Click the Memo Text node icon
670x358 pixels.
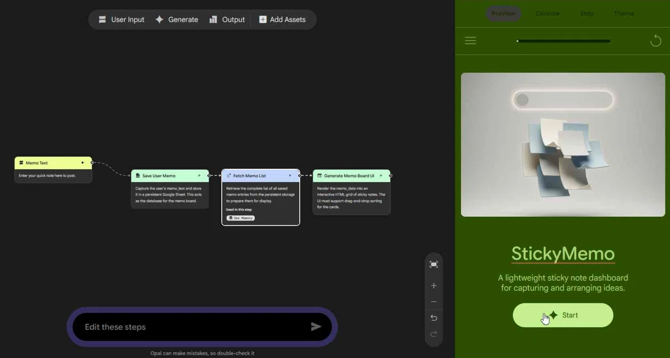[21, 163]
